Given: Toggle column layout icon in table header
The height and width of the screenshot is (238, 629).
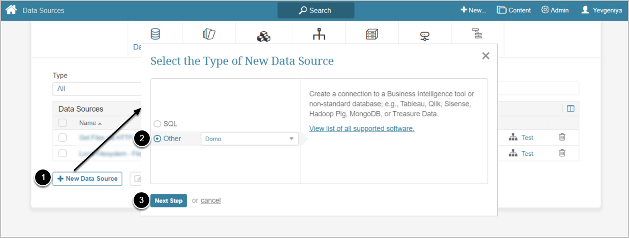Looking at the screenshot, I should tap(571, 109).
